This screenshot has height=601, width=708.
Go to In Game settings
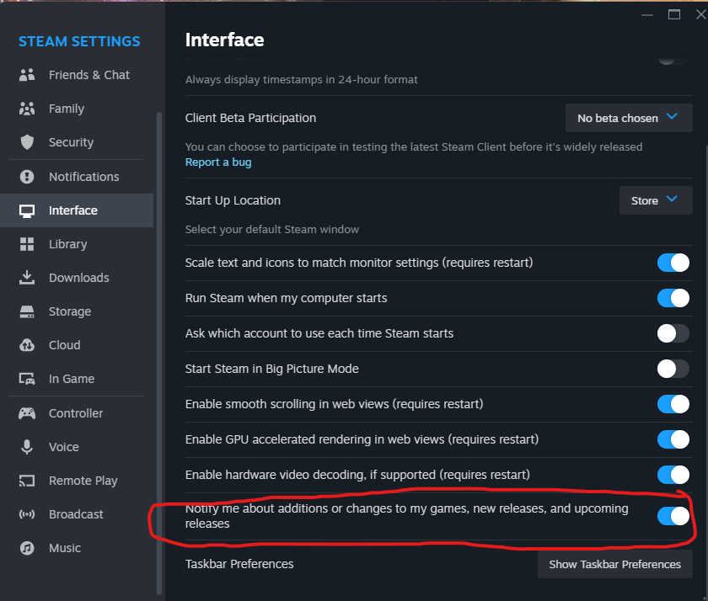pos(77,379)
